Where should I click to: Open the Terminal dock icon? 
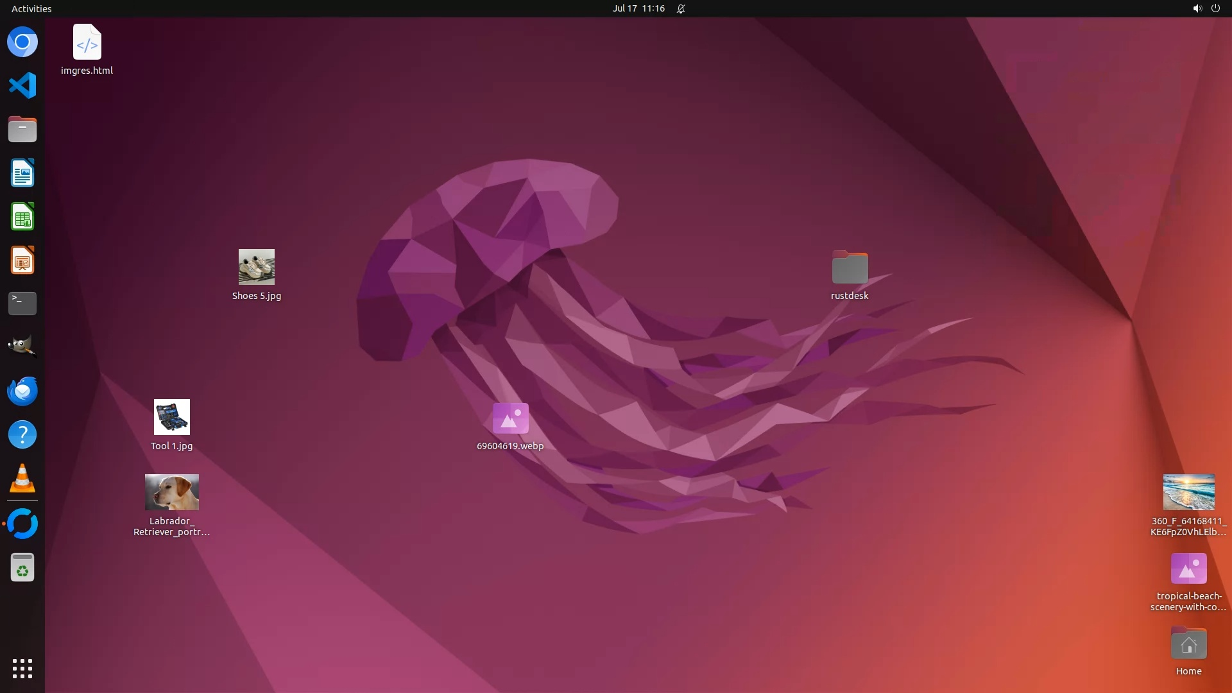tap(22, 304)
